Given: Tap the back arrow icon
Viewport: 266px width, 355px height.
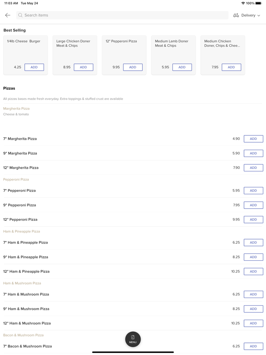Looking at the screenshot, I should (8, 15).
